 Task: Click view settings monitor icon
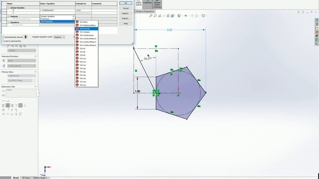pyautogui.click(x=203, y=15)
